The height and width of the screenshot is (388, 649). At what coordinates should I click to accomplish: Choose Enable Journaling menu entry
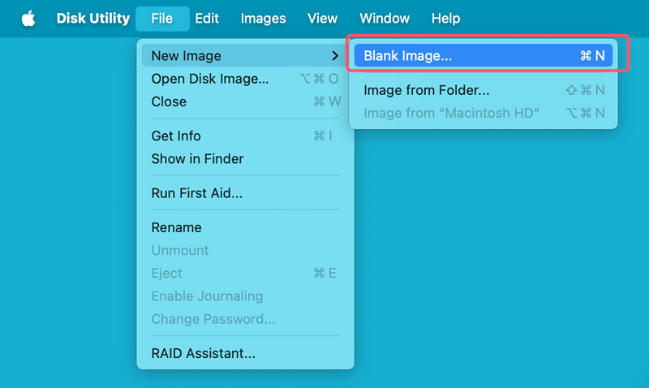[246, 296]
